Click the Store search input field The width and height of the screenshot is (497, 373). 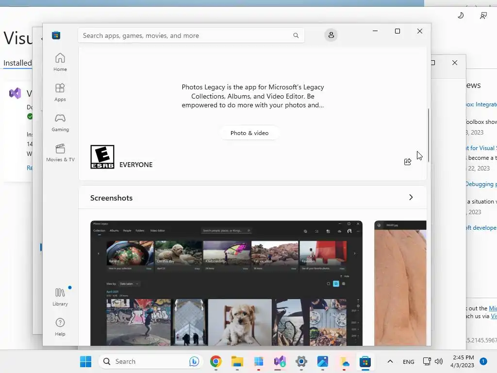pyautogui.click(x=191, y=35)
